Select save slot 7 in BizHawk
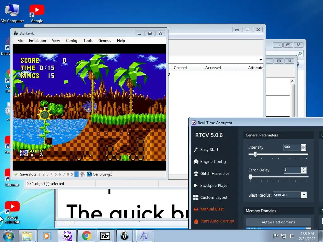Viewport: 323px width, 242px height. click(64, 174)
